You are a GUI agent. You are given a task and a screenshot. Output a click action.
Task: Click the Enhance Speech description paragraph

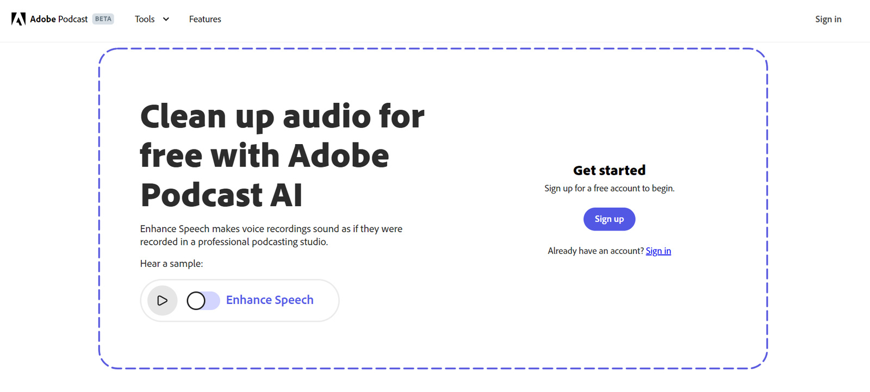click(271, 235)
